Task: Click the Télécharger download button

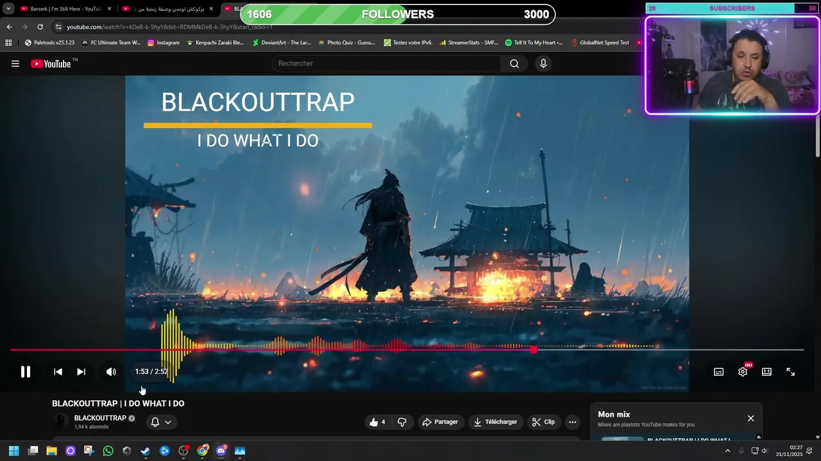Action: (495, 422)
